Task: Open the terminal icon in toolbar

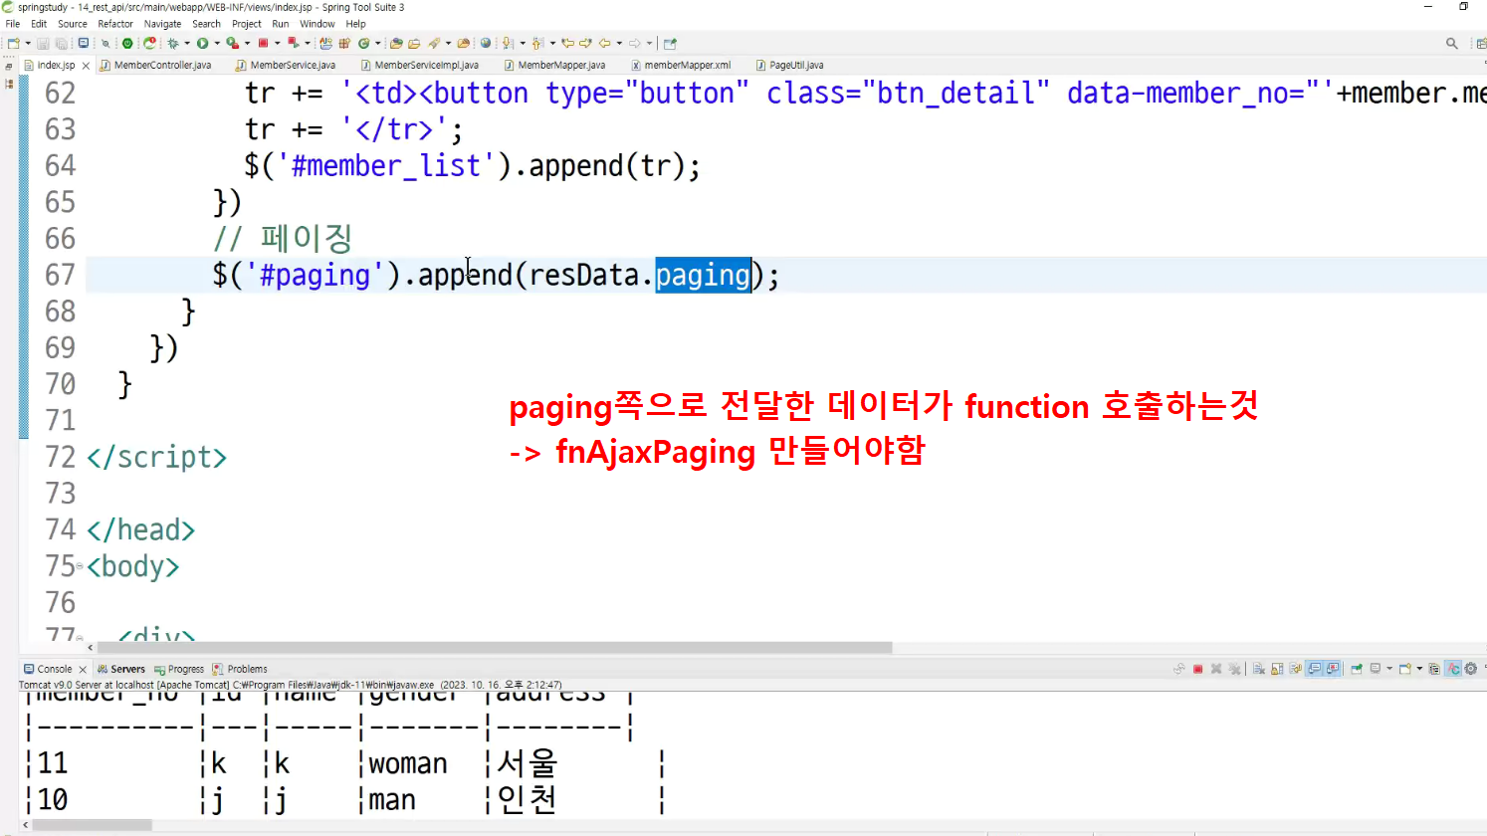Action: point(84,44)
